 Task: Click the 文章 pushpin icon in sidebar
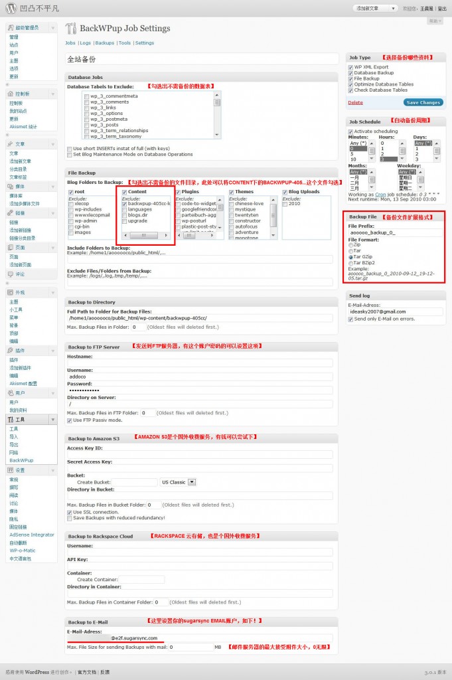11,144
